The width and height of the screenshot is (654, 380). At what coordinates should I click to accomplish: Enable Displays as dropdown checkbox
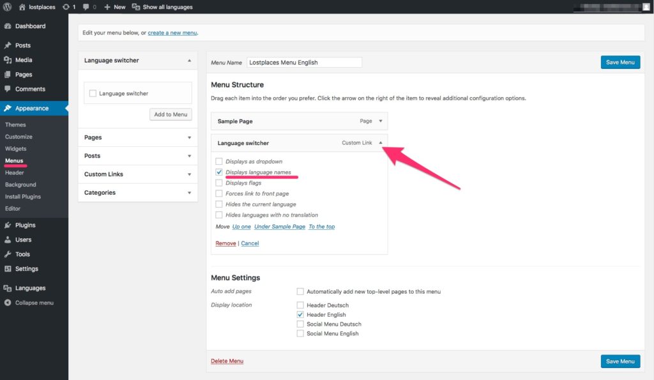coord(219,161)
